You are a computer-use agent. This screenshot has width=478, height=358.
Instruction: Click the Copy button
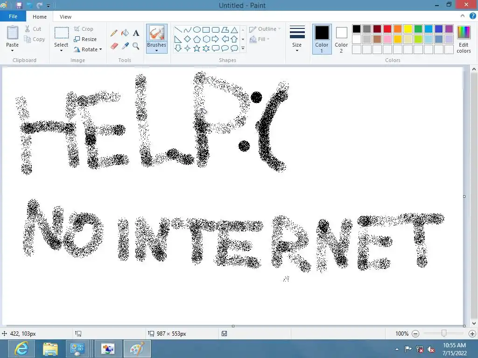click(35, 39)
